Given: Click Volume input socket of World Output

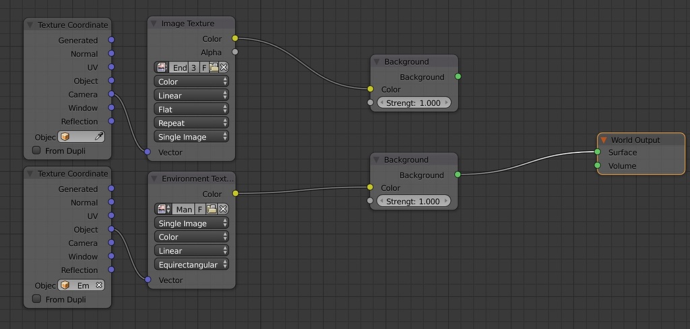Looking at the screenshot, I should click(597, 166).
